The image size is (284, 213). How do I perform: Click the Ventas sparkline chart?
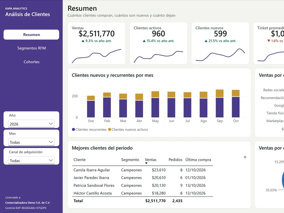(x=97, y=56)
